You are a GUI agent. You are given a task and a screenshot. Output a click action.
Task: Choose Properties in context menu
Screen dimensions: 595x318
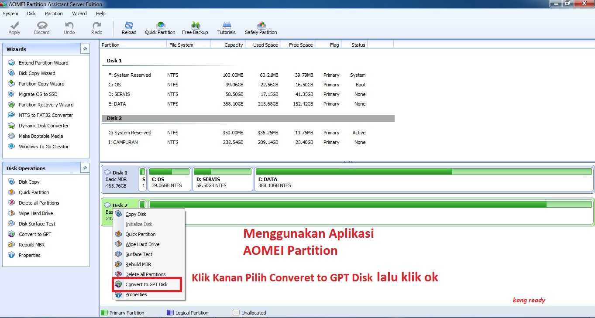tap(148, 294)
